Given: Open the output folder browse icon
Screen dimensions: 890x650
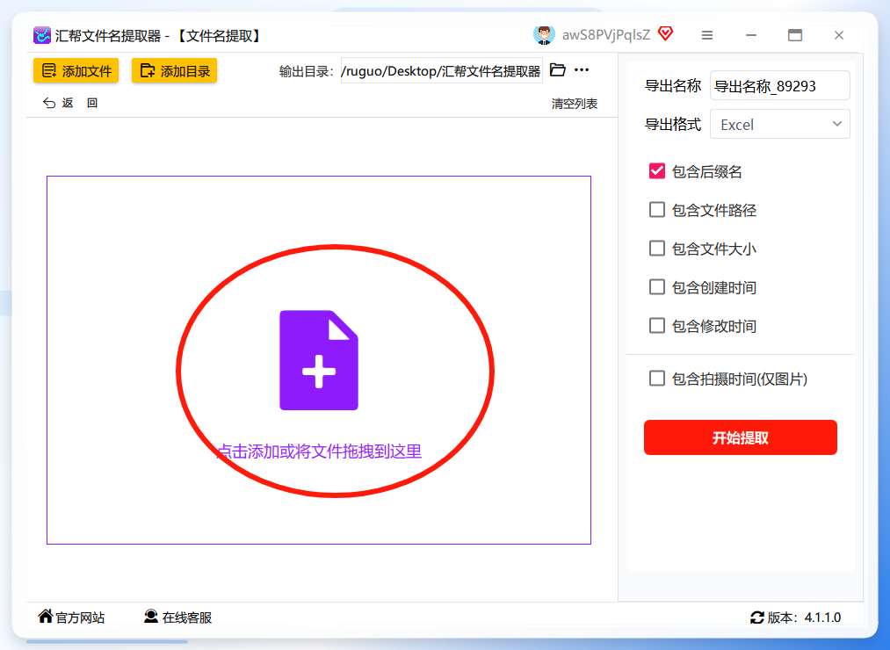Looking at the screenshot, I should (558, 69).
